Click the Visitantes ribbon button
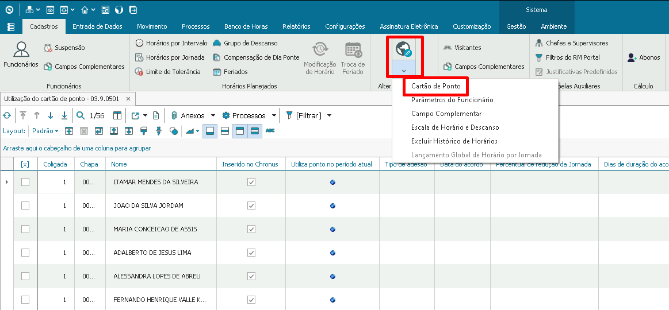The image size is (669, 310). tap(462, 48)
